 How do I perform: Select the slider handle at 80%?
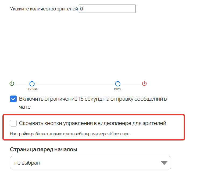click(x=118, y=84)
